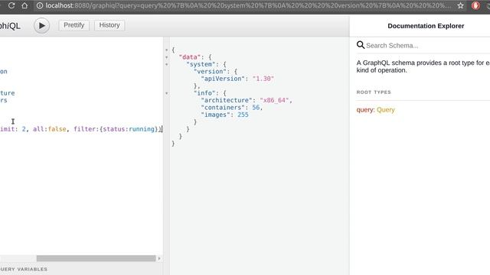The width and height of the screenshot is (490, 275).
Task: Collapse the "data" result node
Action: (167, 57)
